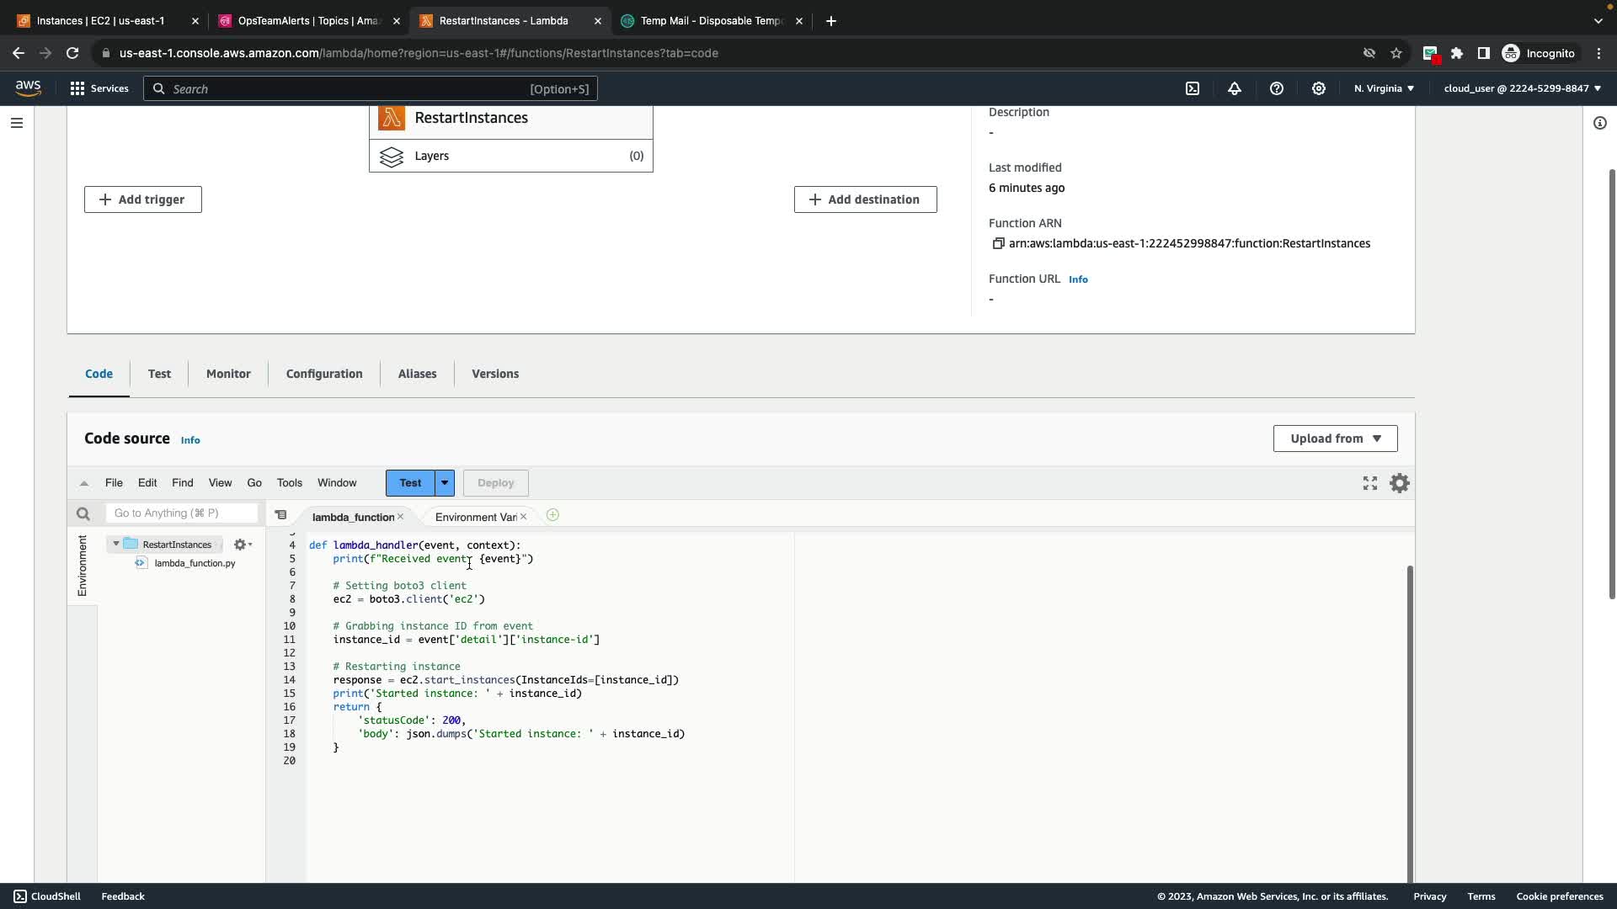The image size is (1617, 909).
Task: Open the AWS side navigation hamburger menu
Action: (x=17, y=123)
